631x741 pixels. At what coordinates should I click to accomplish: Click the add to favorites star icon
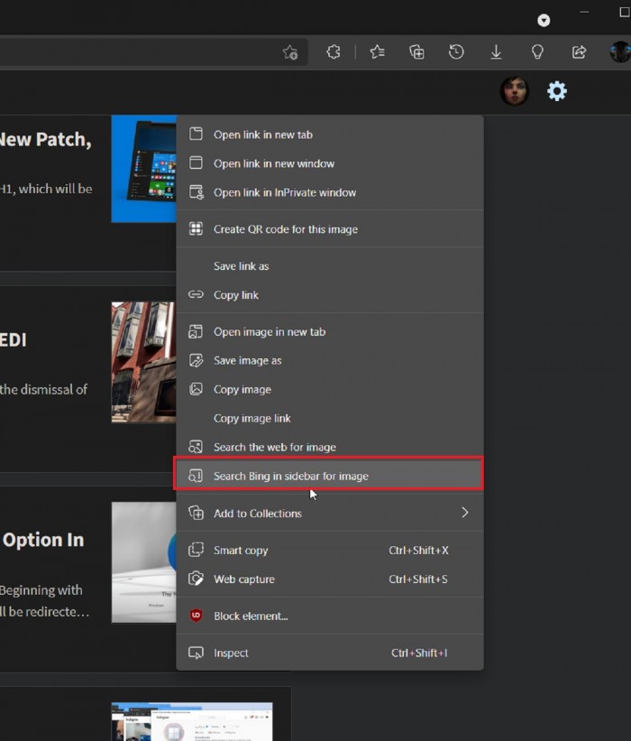(290, 52)
